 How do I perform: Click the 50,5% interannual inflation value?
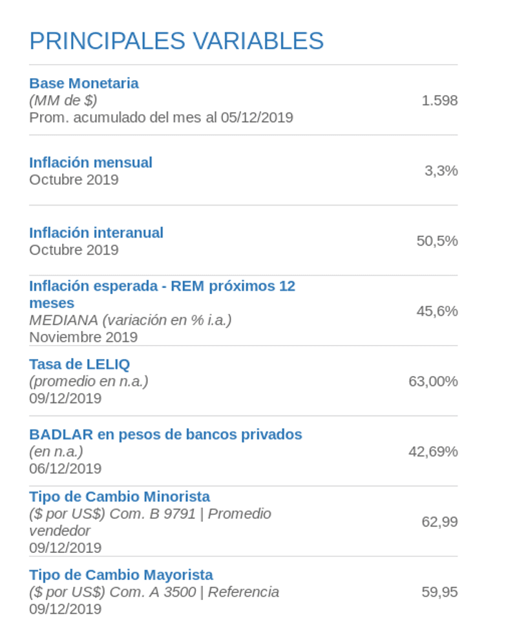tap(437, 242)
